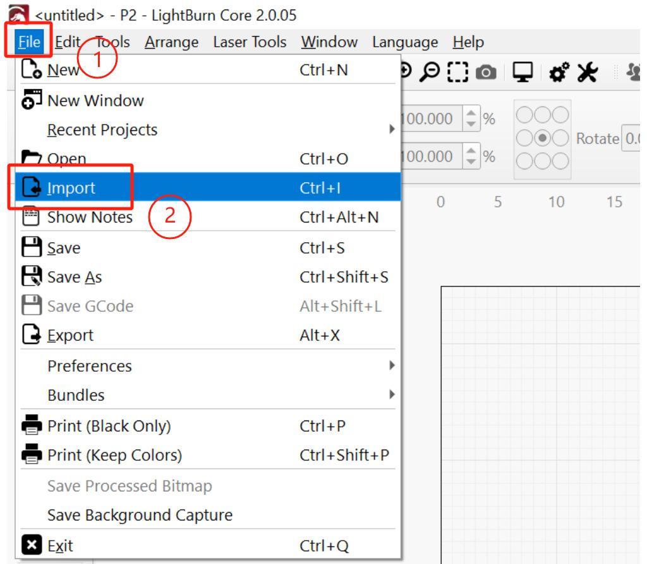Open Settings via the gears icon
The height and width of the screenshot is (564, 647).
559,72
